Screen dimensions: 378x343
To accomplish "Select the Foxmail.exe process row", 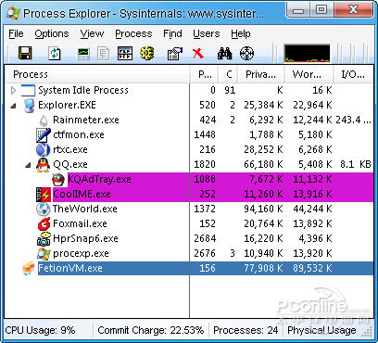I will [189, 223].
